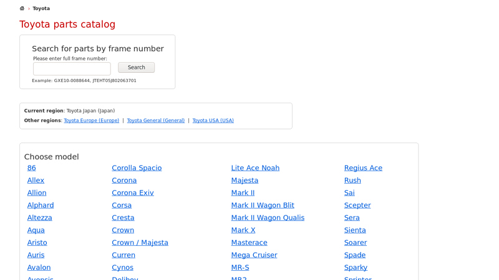Screen dimensions: 499x280
Task: Select the Cynos model
Action: pos(122,267)
